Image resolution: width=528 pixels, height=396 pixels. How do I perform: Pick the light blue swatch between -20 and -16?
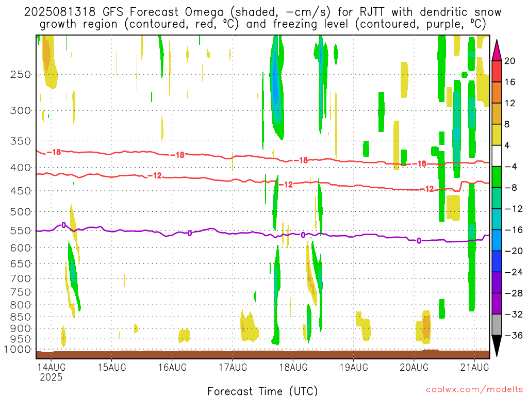[x=497, y=240]
